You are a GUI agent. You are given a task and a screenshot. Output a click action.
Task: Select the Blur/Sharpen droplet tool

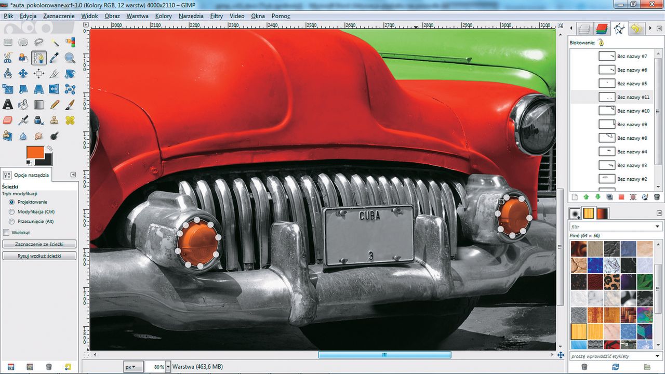(23, 136)
